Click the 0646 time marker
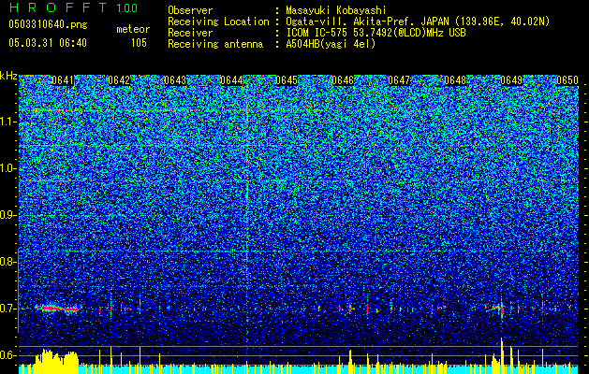This screenshot has width=589, height=374. pyautogui.click(x=343, y=80)
